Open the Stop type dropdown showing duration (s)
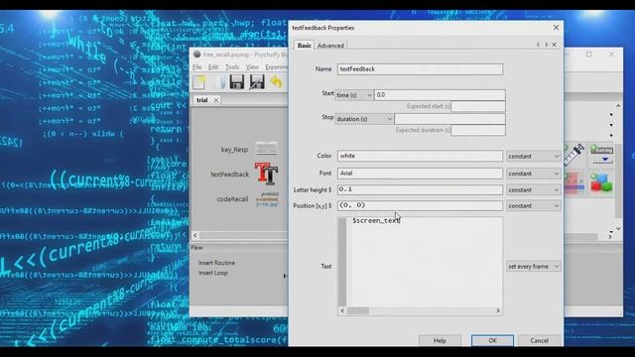This screenshot has height=357, width=635. [x=364, y=119]
